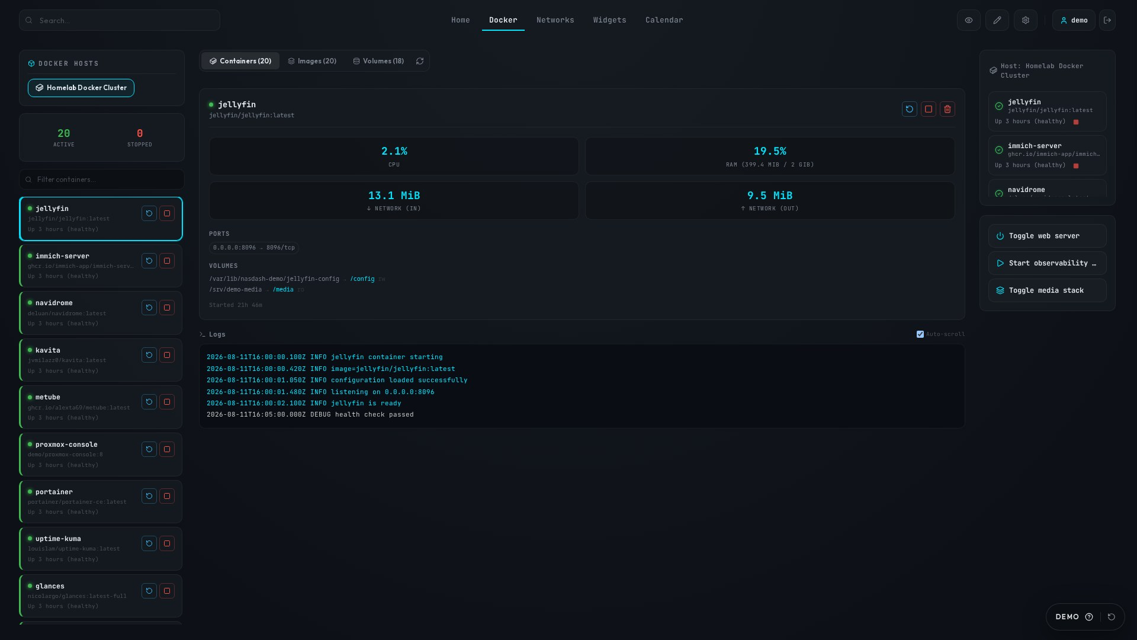Switch to Networks tab

(555, 20)
